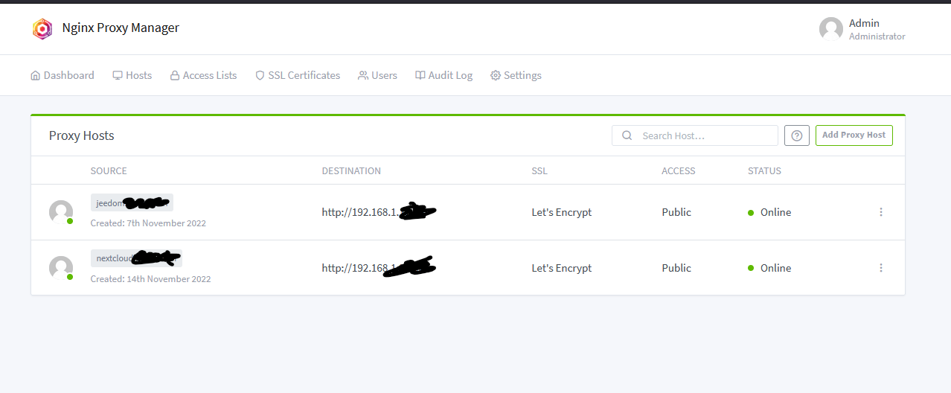Click the Add Proxy Host button
951x393 pixels.
(x=854, y=135)
